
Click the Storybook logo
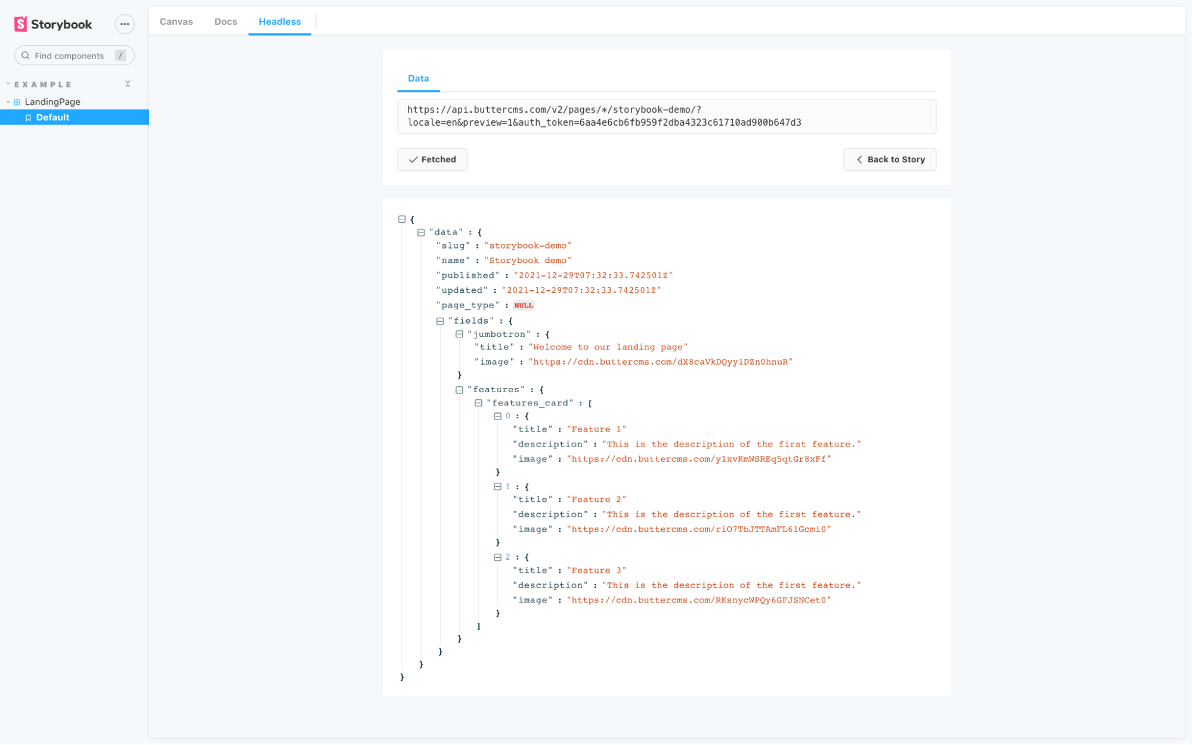pos(53,24)
